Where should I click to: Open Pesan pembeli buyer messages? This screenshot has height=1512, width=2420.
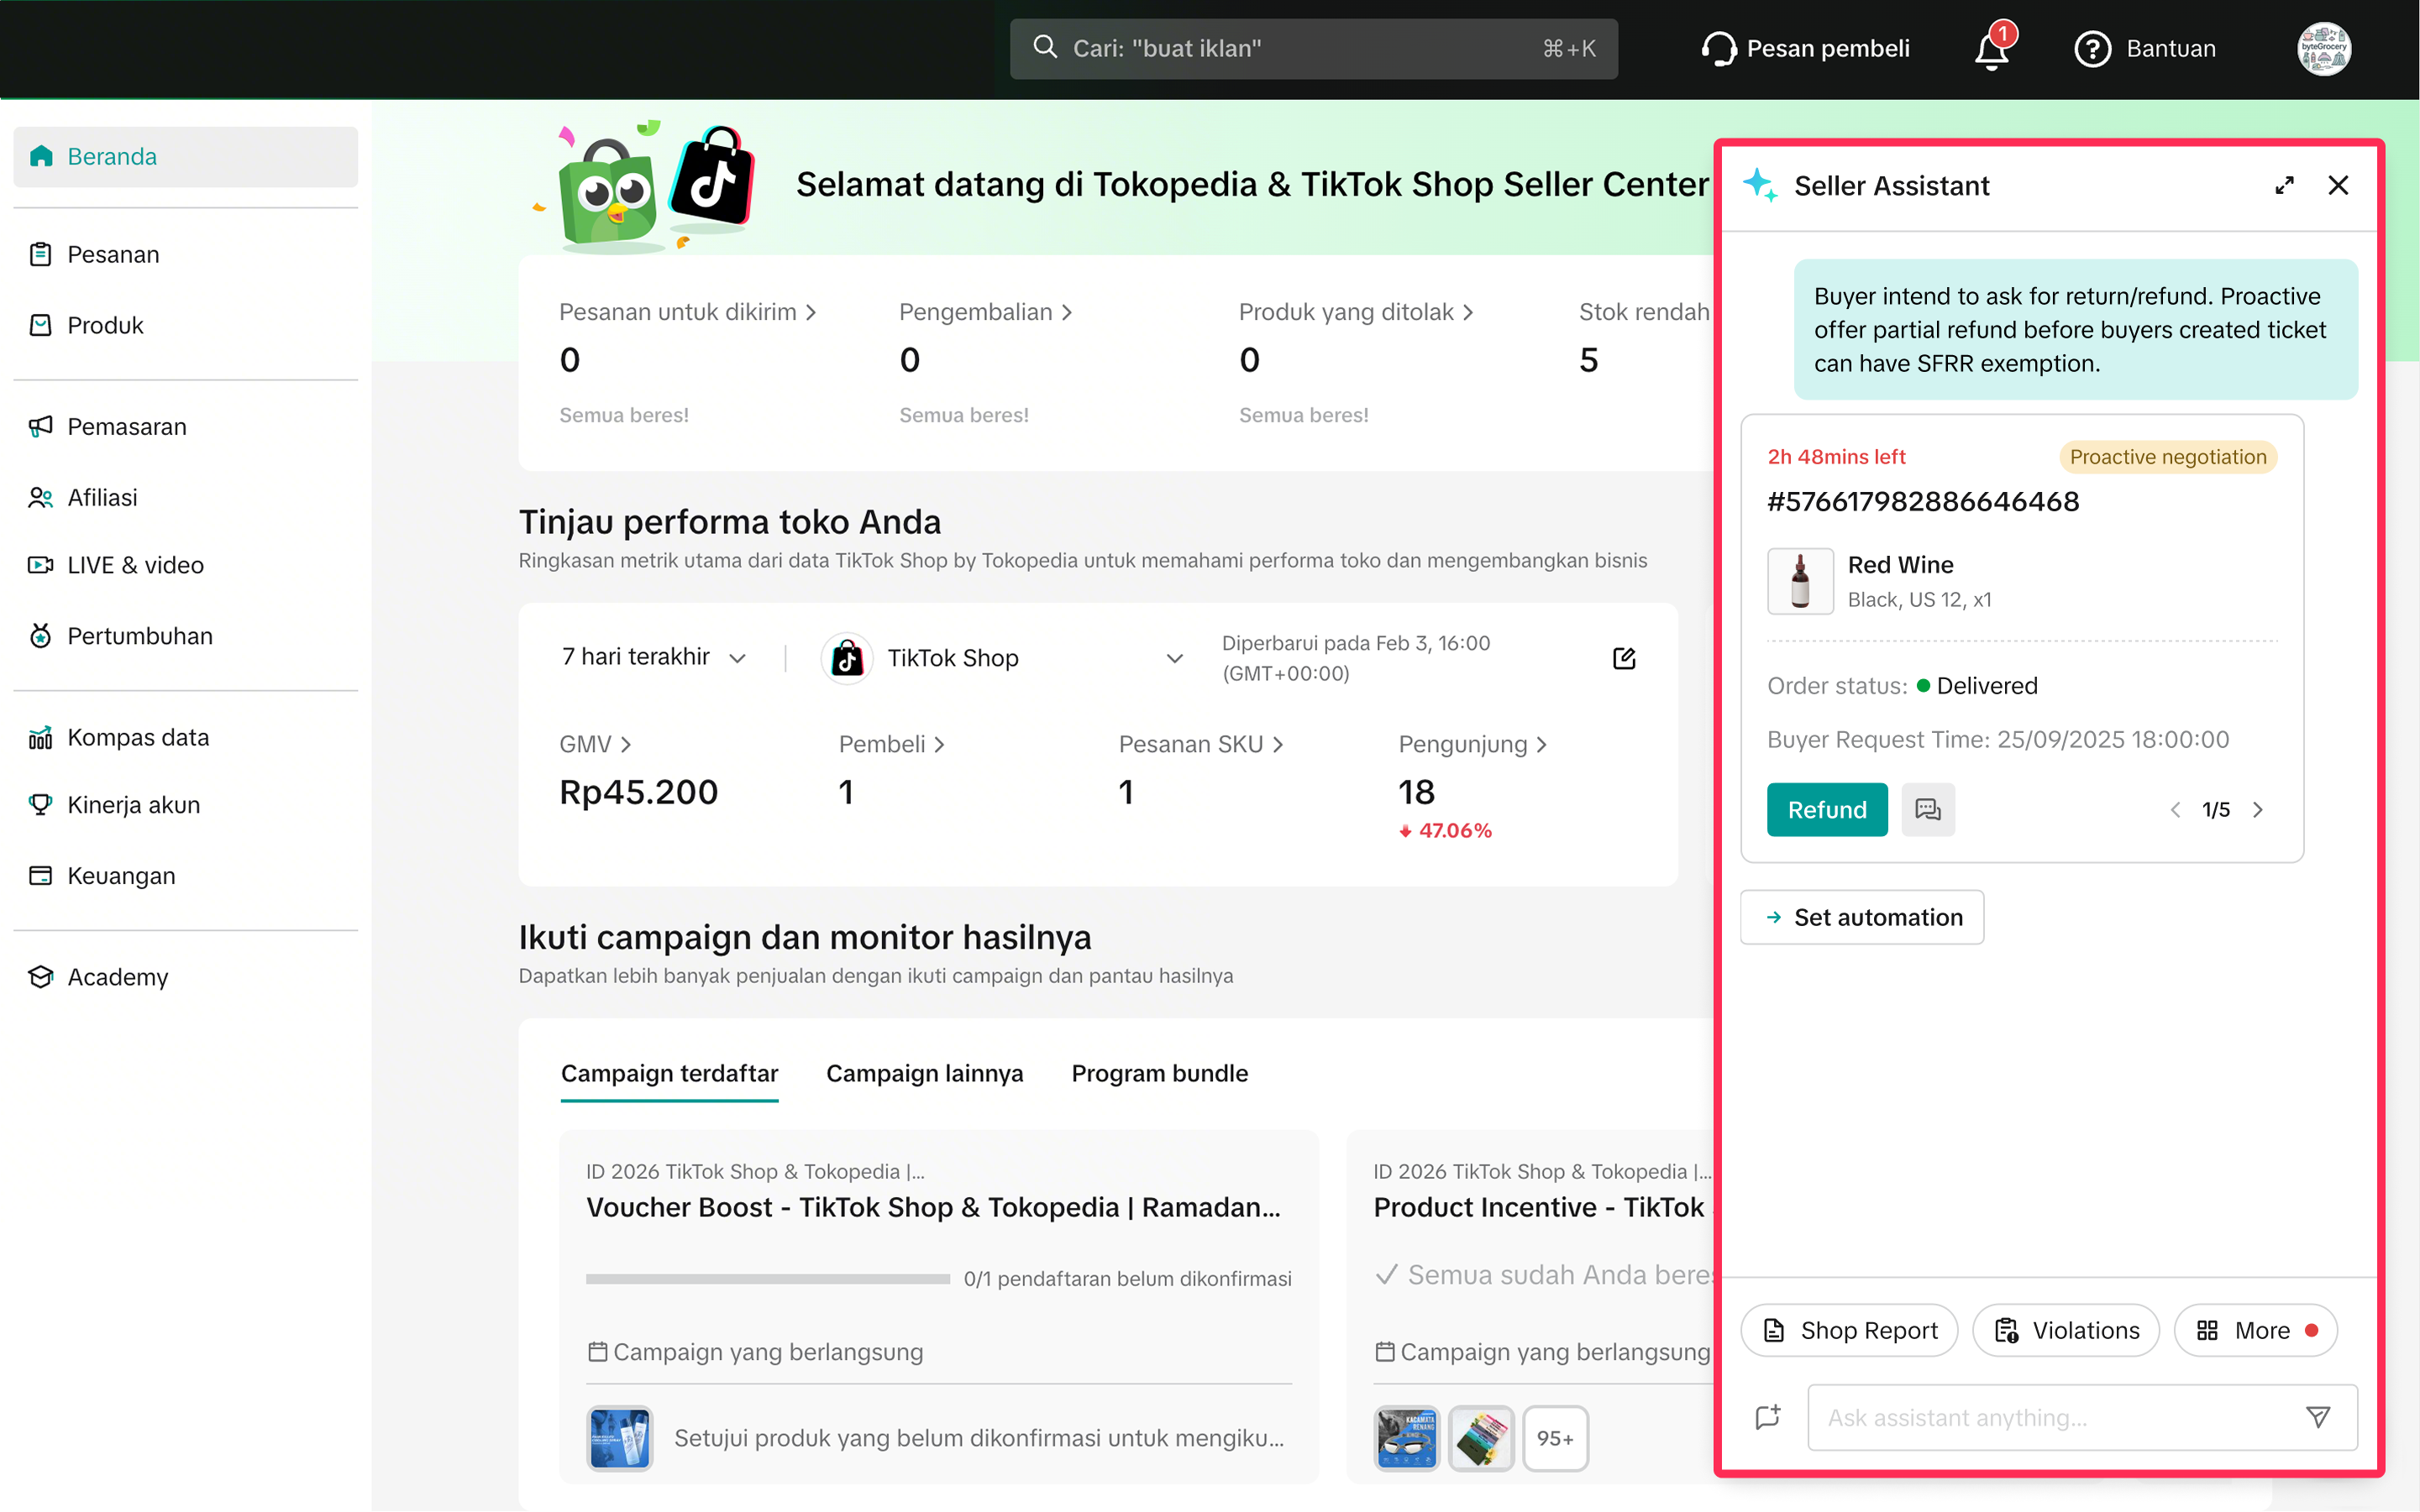coord(1806,49)
